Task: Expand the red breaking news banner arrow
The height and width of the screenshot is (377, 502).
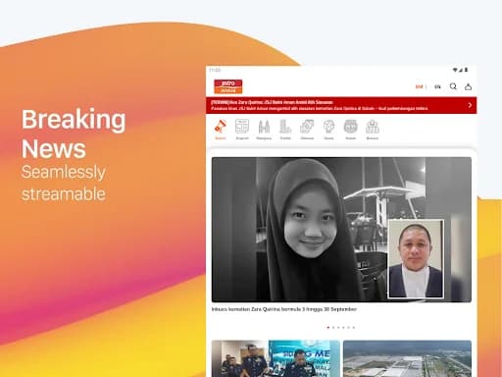Action: click(470, 105)
